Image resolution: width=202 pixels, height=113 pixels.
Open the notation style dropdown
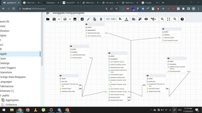click(x=153, y=19)
